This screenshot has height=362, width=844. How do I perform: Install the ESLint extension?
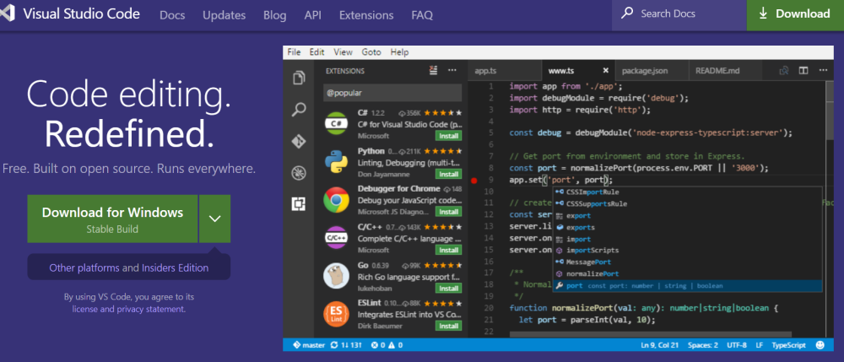(x=448, y=326)
